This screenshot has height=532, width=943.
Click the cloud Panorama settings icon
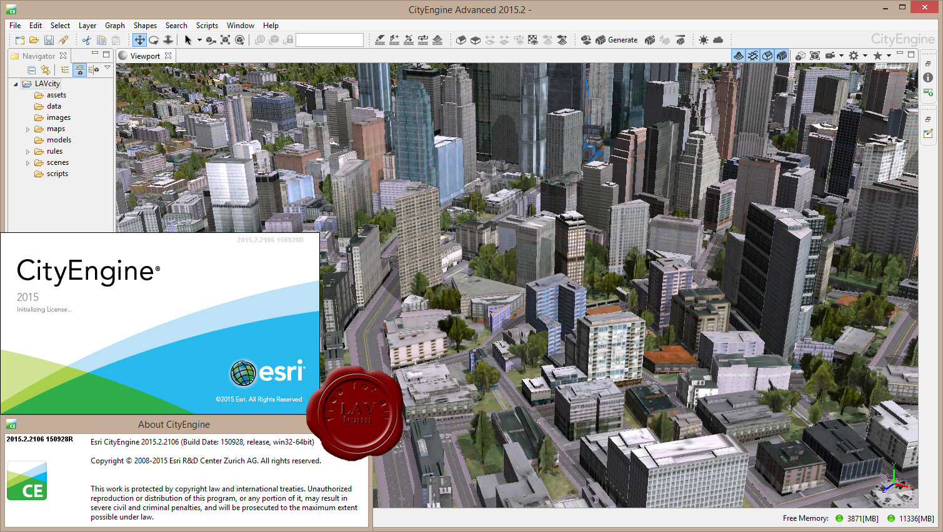click(x=718, y=40)
